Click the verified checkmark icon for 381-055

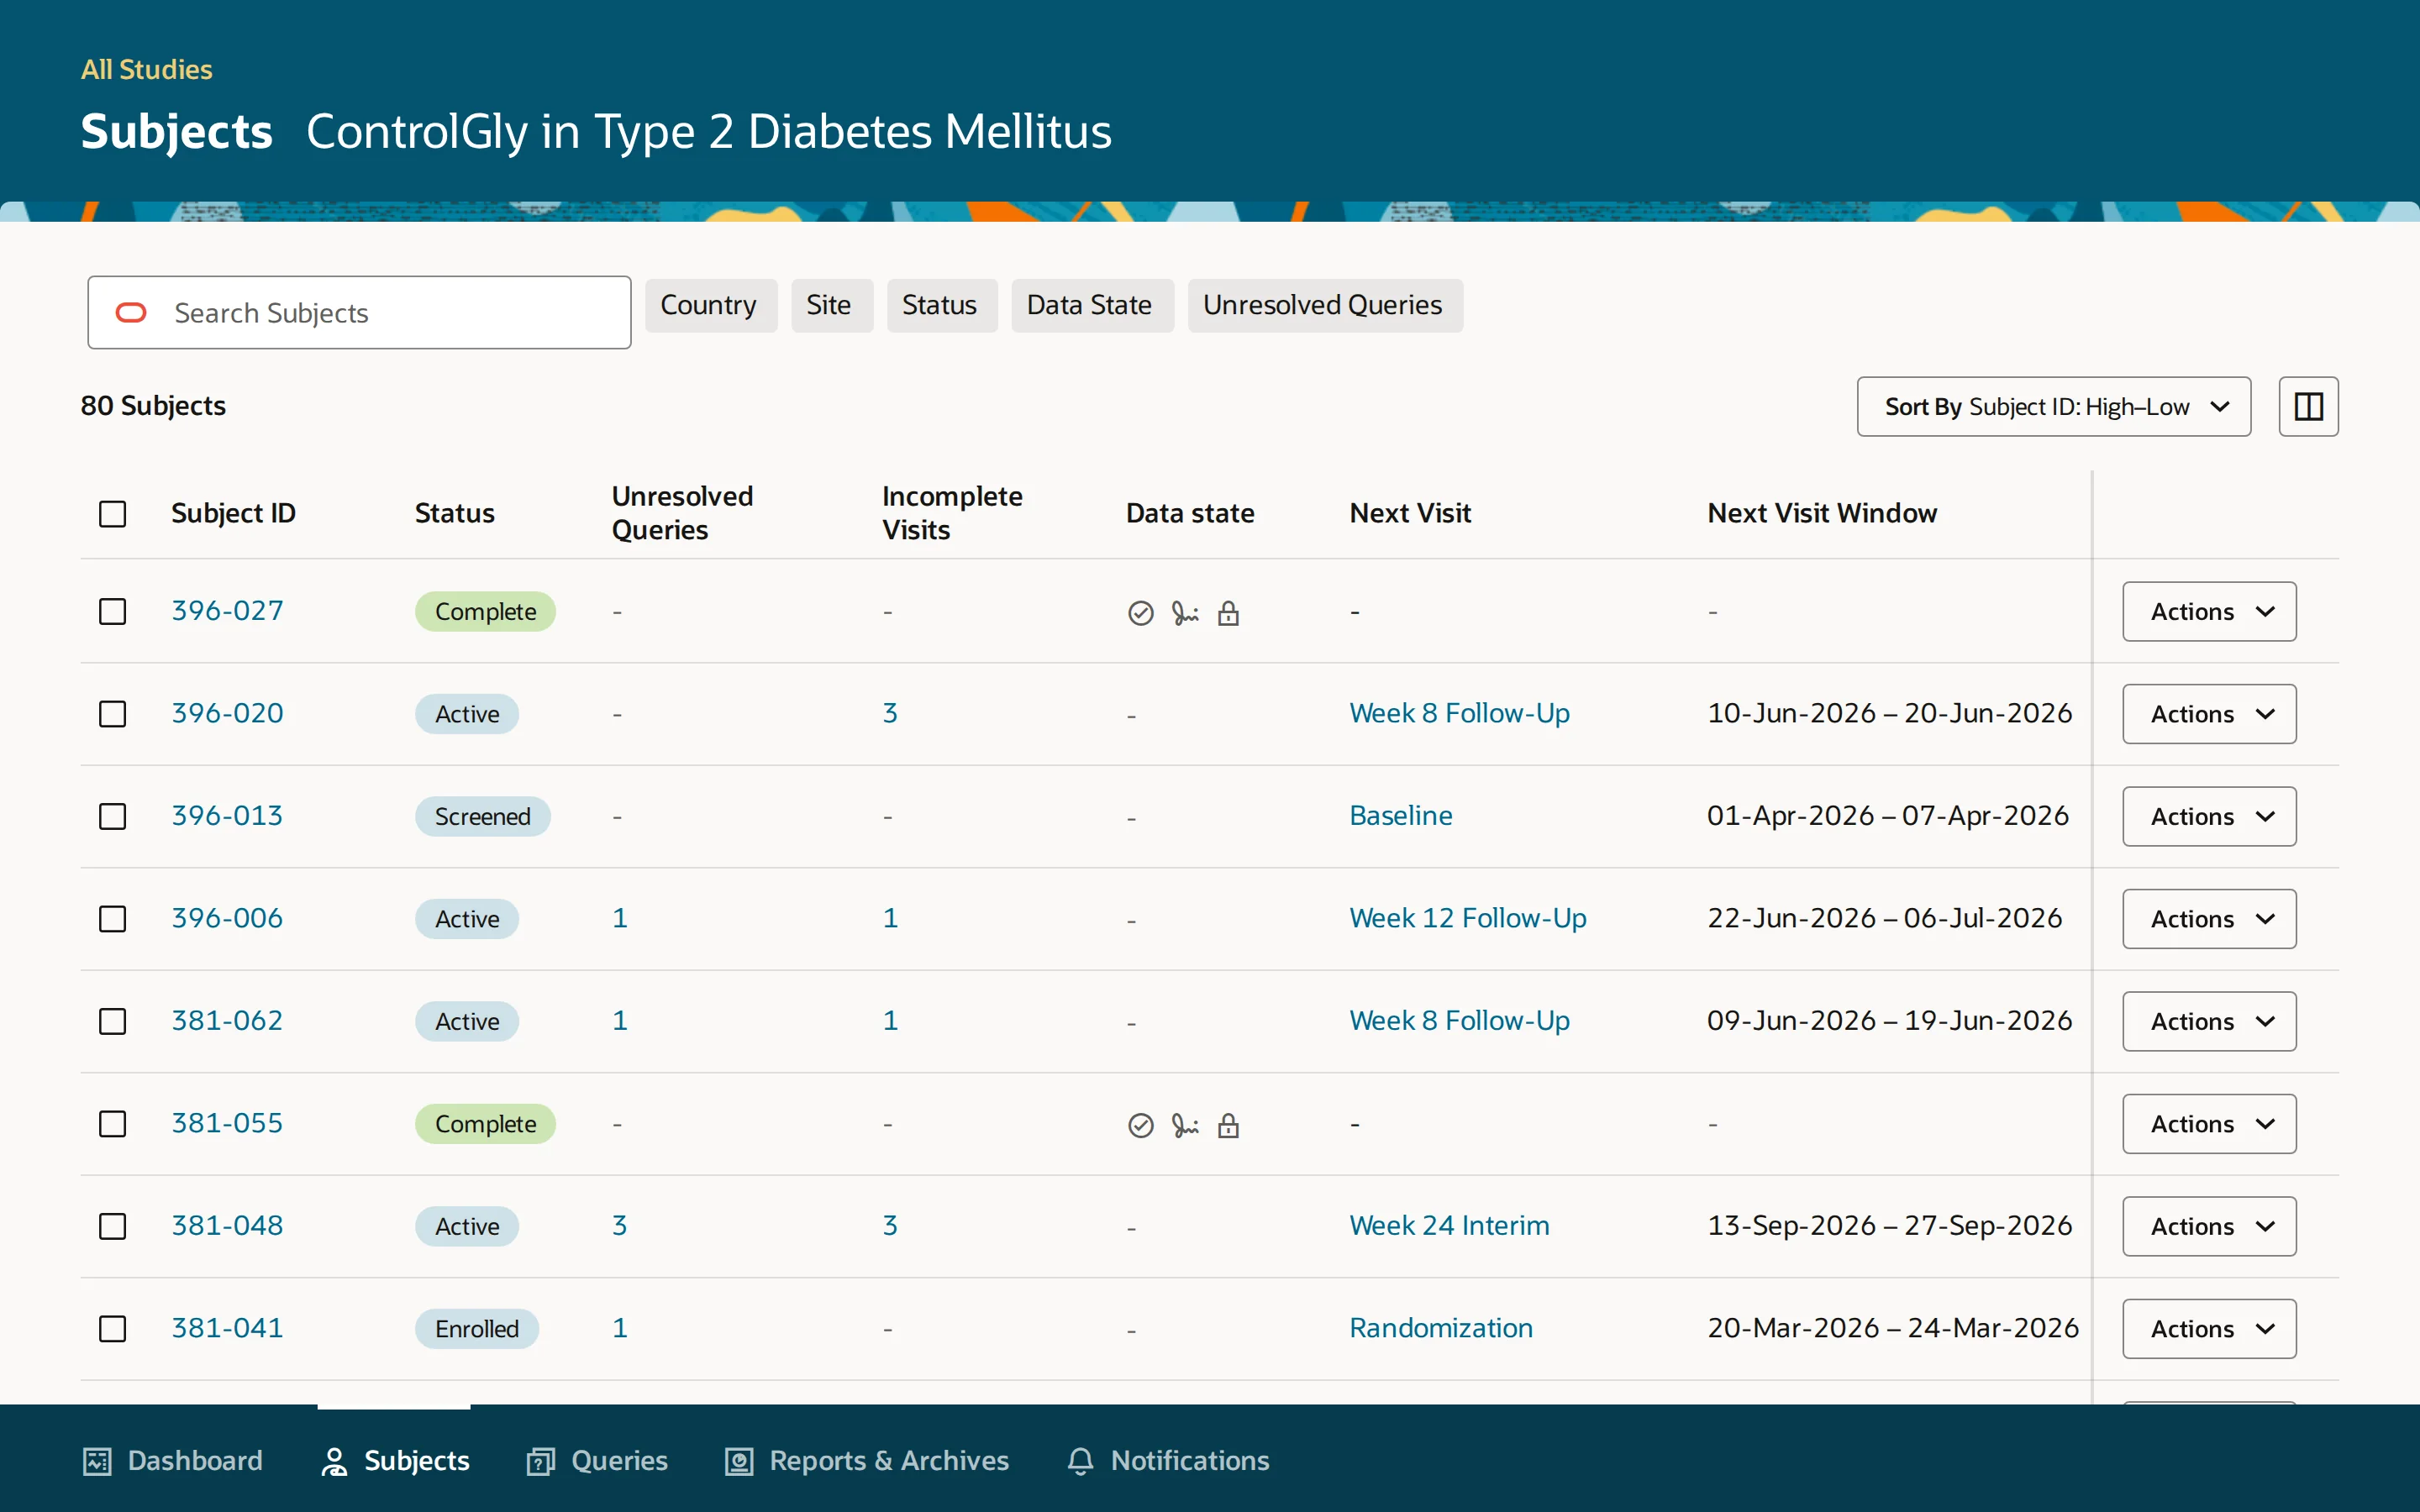pyautogui.click(x=1140, y=1125)
